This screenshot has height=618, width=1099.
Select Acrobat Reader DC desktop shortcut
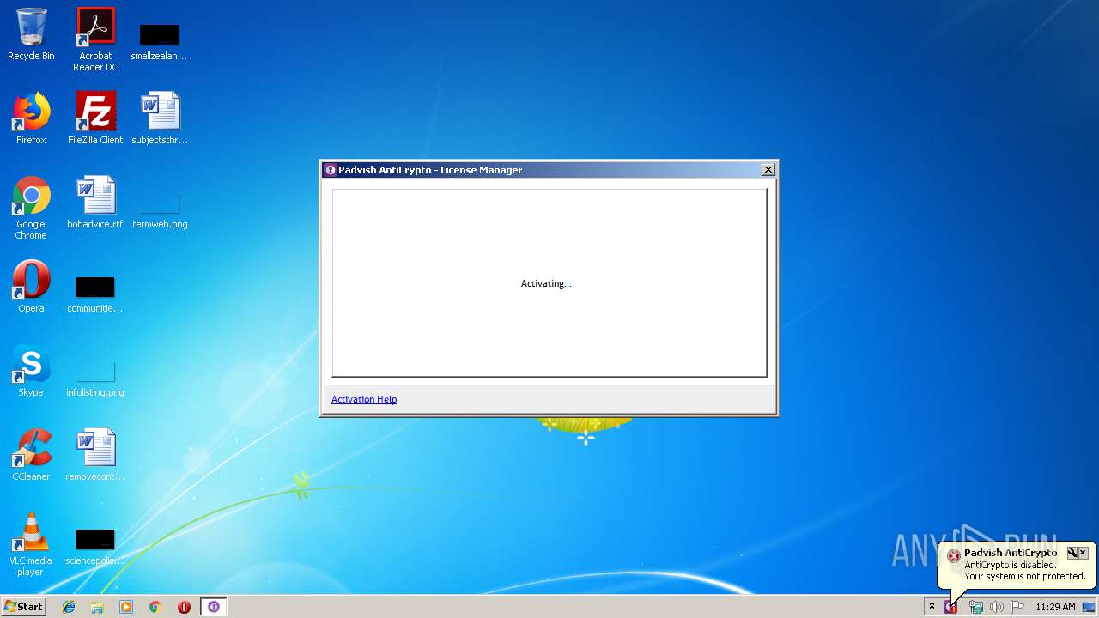tap(95, 39)
